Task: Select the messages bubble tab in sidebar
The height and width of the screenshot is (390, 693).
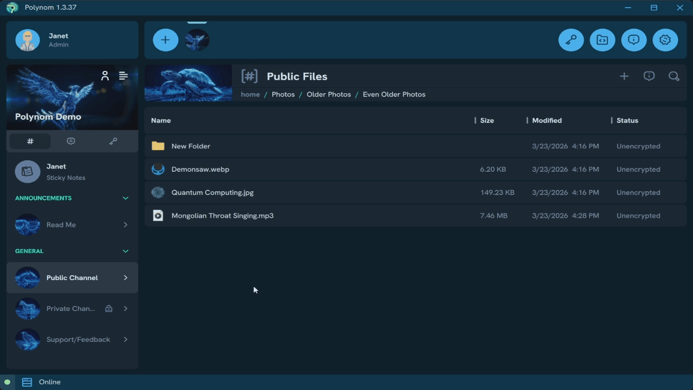Action: (x=71, y=141)
